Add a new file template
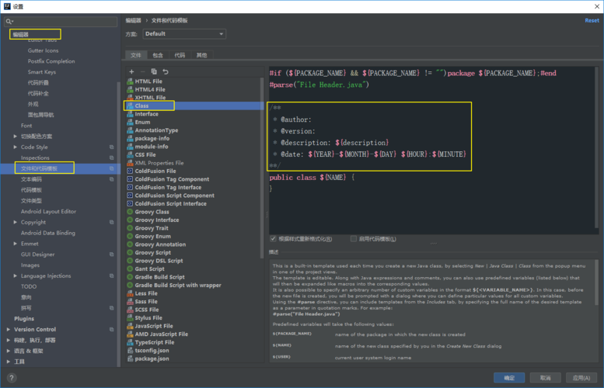The height and width of the screenshot is (388, 604). coord(131,71)
